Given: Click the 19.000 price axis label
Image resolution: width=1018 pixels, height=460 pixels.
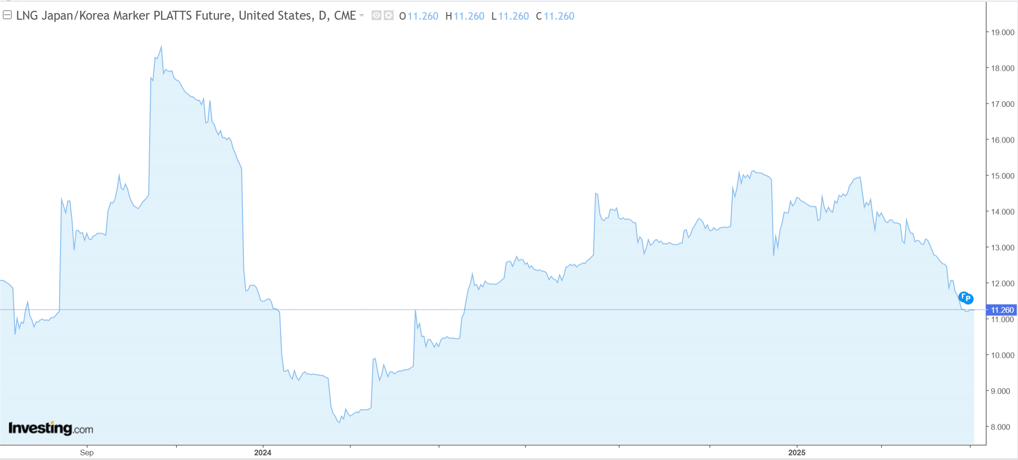Looking at the screenshot, I should (1003, 32).
